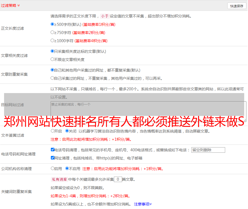Click the keyword article count field
Image resolution: width=248 pixels, height=209 pixels.
[x=118, y=179]
